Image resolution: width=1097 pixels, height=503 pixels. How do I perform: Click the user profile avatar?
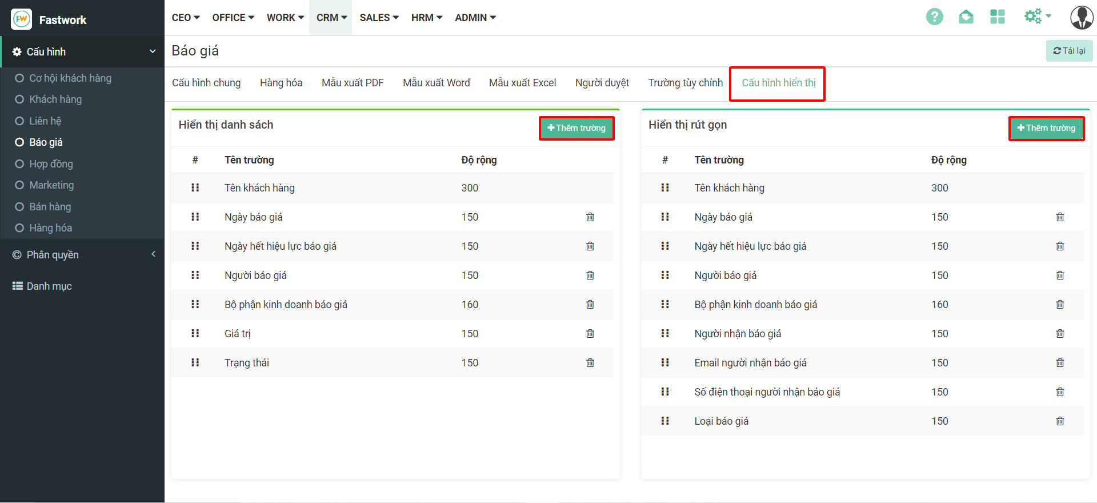1081,18
